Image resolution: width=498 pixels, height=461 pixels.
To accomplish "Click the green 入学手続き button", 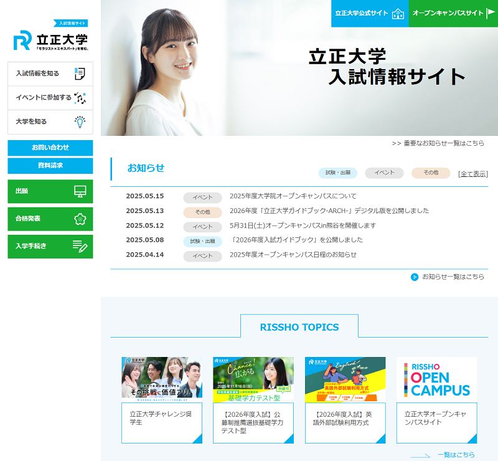I will point(50,247).
